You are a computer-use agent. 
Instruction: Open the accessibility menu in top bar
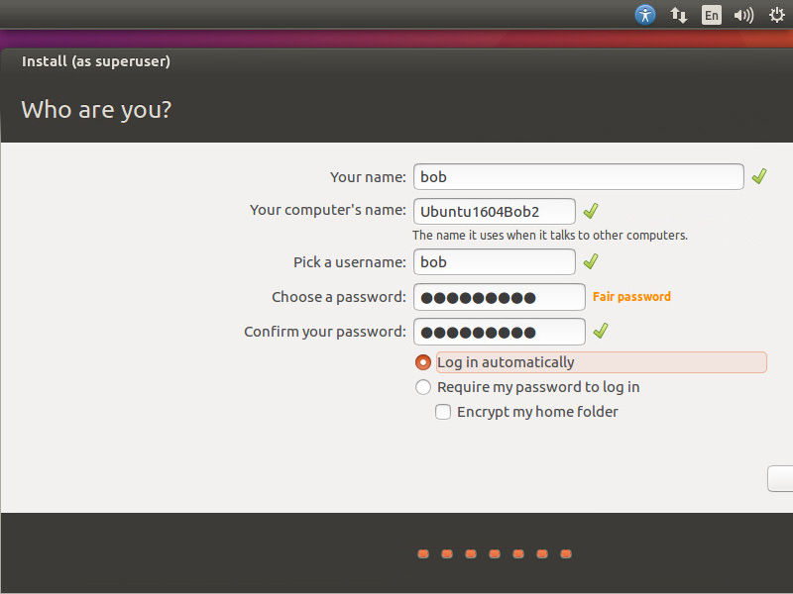[645, 15]
